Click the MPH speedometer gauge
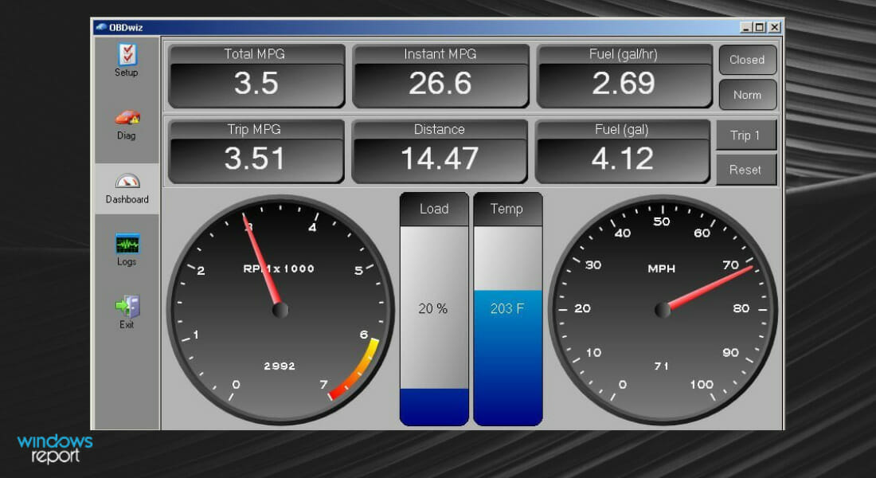This screenshot has width=876, height=478. pos(663,309)
